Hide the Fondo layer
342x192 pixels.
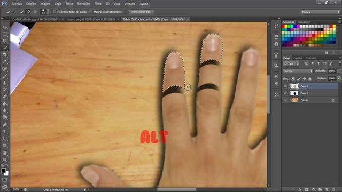[285, 100]
